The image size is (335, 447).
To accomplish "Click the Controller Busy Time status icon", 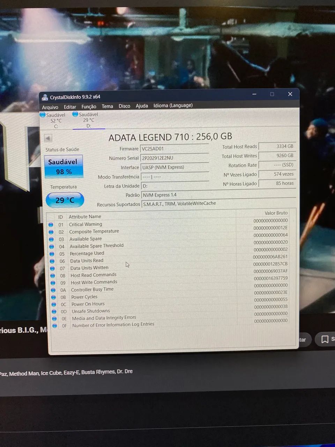I will (53, 290).
